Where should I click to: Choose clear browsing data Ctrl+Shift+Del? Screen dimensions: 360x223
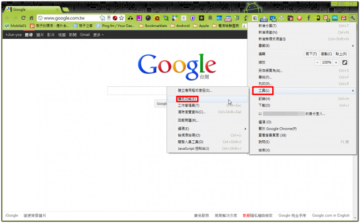[x=208, y=112]
